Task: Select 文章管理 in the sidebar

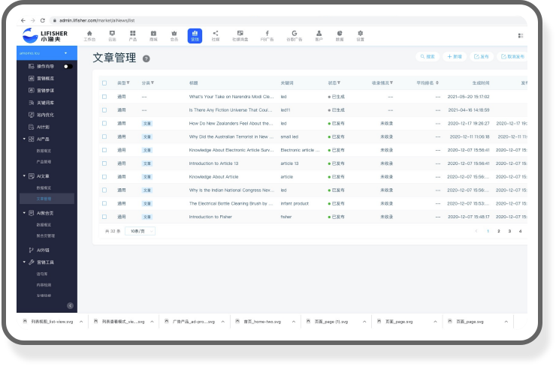Action: coord(47,199)
